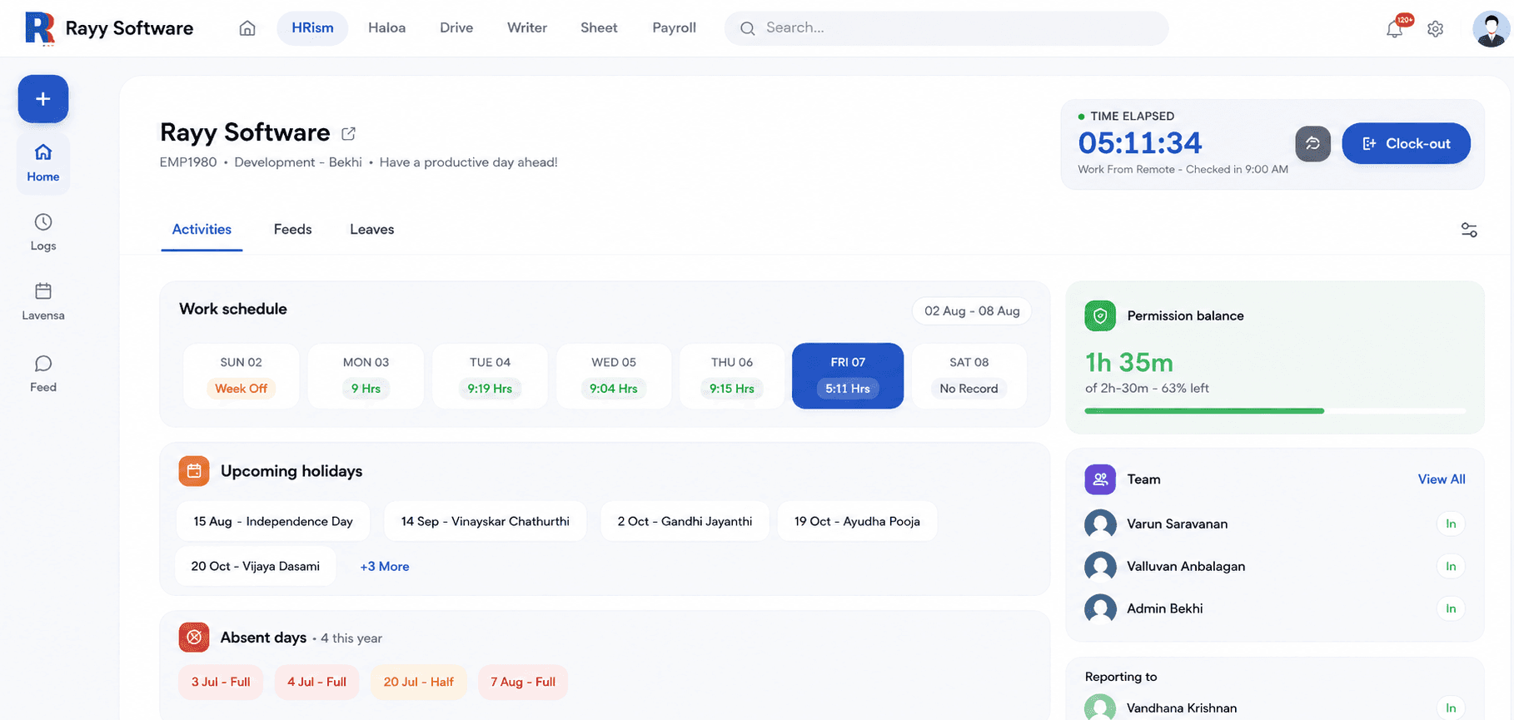1514x720 pixels.
Task: Select SAT 08 No Record day
Action: (969, 376)
